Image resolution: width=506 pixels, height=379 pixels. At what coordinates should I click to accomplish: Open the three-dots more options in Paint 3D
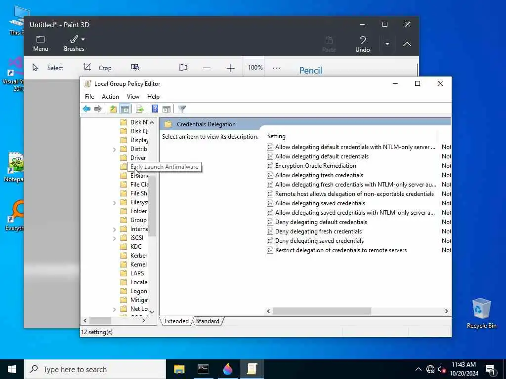[277, 68]
